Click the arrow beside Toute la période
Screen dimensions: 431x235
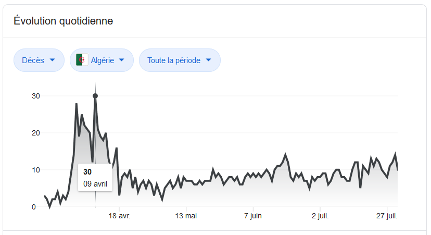209,60
